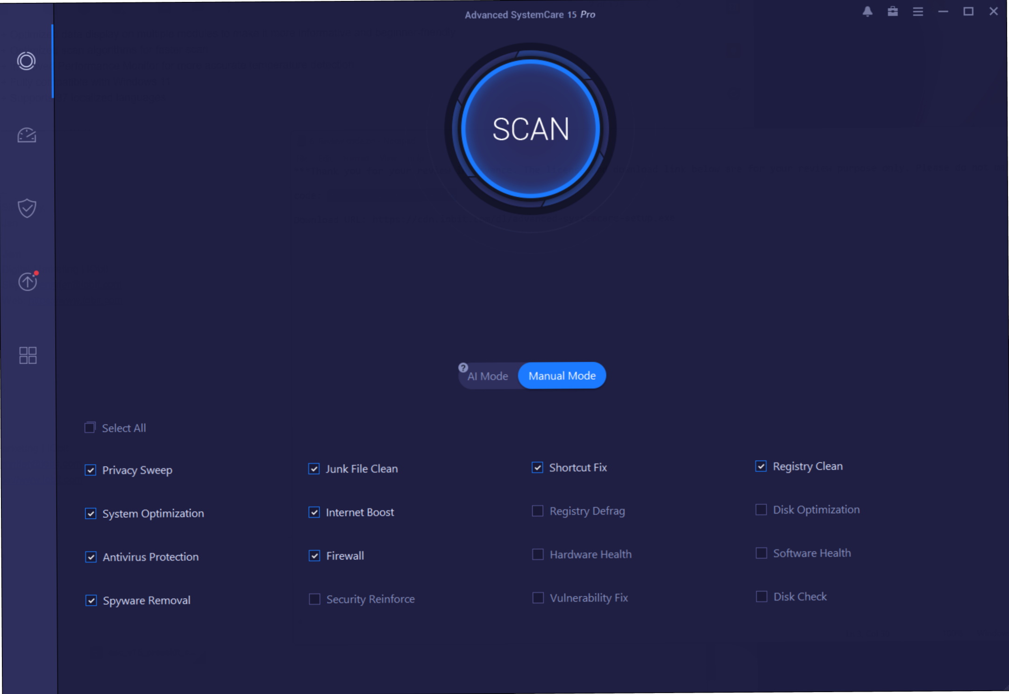Viewport: 1009px width, 694px height.
Task: Click the notification bell icon
Action: click(x=867, y=12)
